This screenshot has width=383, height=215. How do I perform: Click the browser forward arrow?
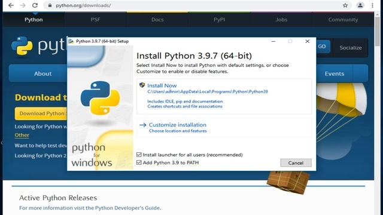(x=23, y=5)
